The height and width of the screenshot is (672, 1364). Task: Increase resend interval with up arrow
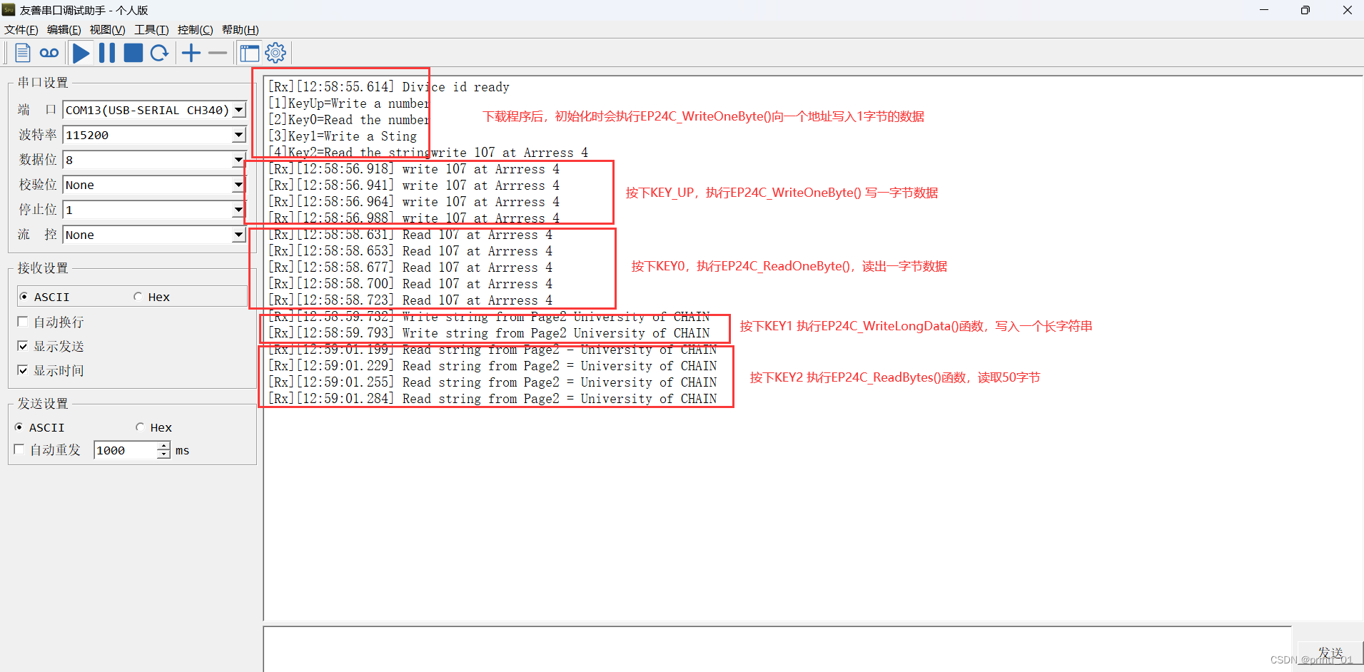(163, 446)
